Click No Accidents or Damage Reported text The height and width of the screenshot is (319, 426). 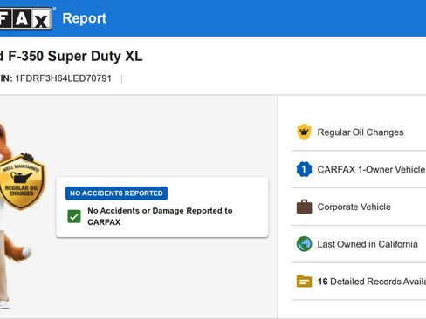point(160,216)
